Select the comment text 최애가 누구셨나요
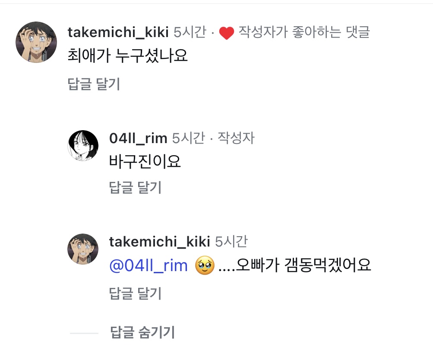This screenshot has width=433, height=356. [128, 55]
